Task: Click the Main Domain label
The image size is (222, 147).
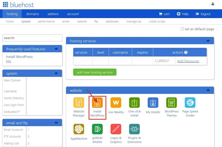Action: coord(12,80)
